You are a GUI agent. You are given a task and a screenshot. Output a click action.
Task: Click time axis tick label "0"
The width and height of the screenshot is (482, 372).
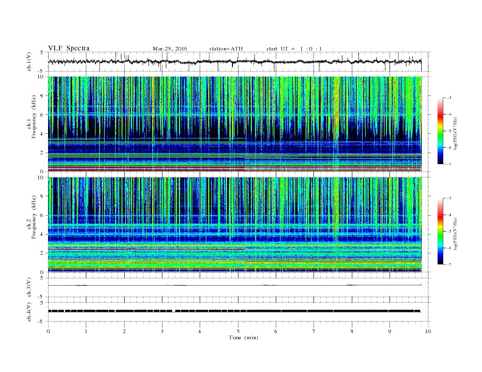point(48,331)
